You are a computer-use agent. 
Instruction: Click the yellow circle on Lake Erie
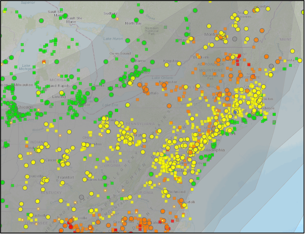point(127,105)
